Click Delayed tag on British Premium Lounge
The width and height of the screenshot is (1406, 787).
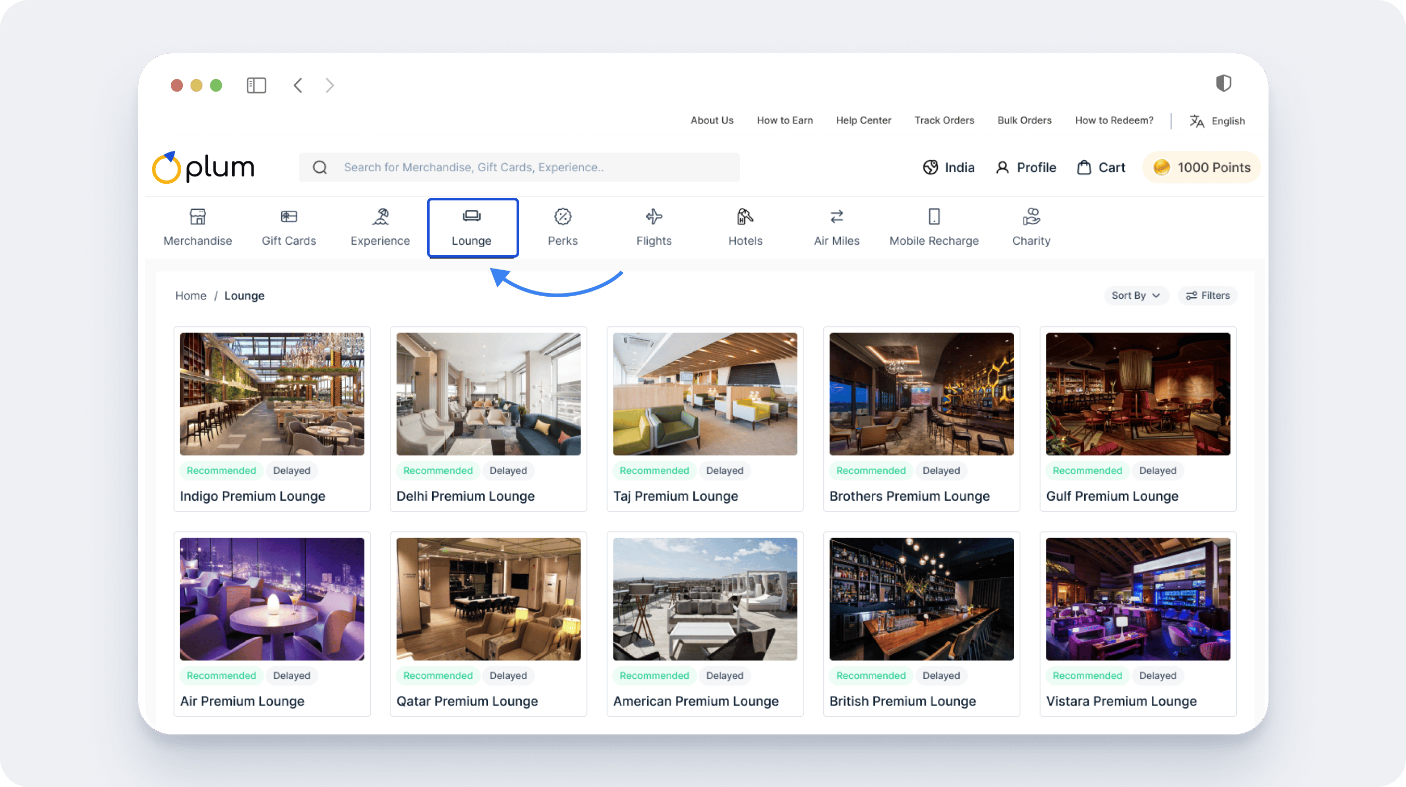coord(941,676)
